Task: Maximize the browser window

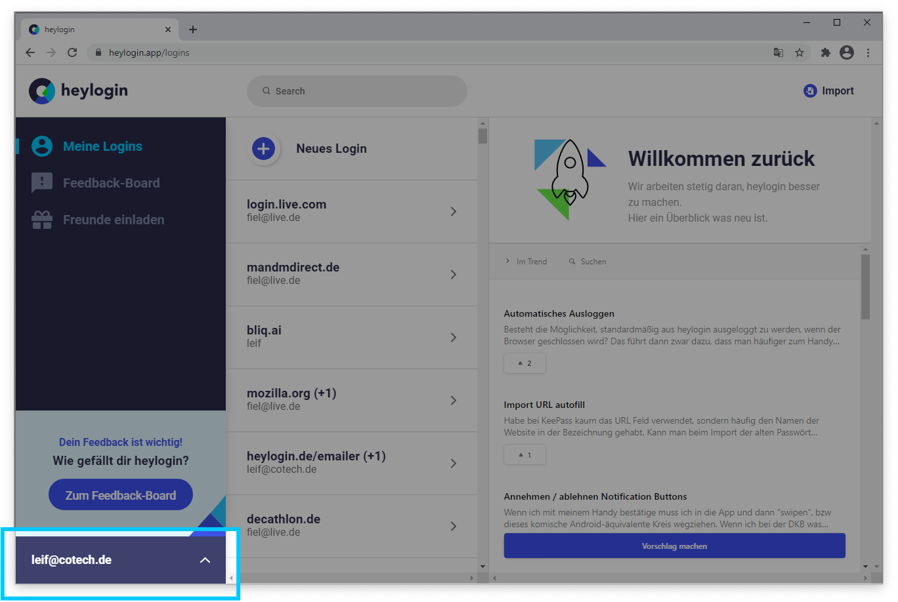Action: (x=837, y=22)
